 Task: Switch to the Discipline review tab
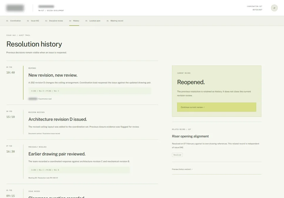click(54, 21)
